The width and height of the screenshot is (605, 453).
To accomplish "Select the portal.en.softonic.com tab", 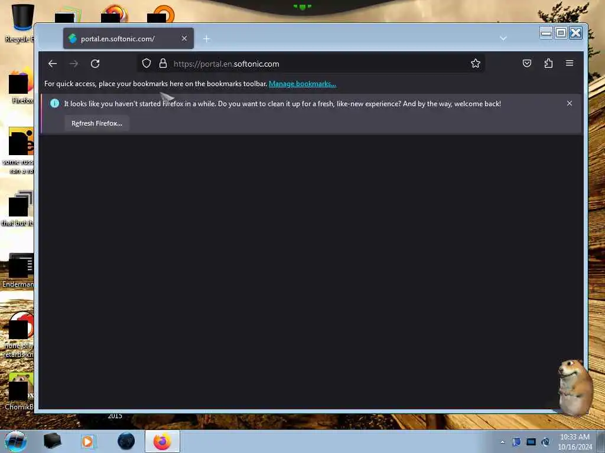I will (x=128, y=38).
